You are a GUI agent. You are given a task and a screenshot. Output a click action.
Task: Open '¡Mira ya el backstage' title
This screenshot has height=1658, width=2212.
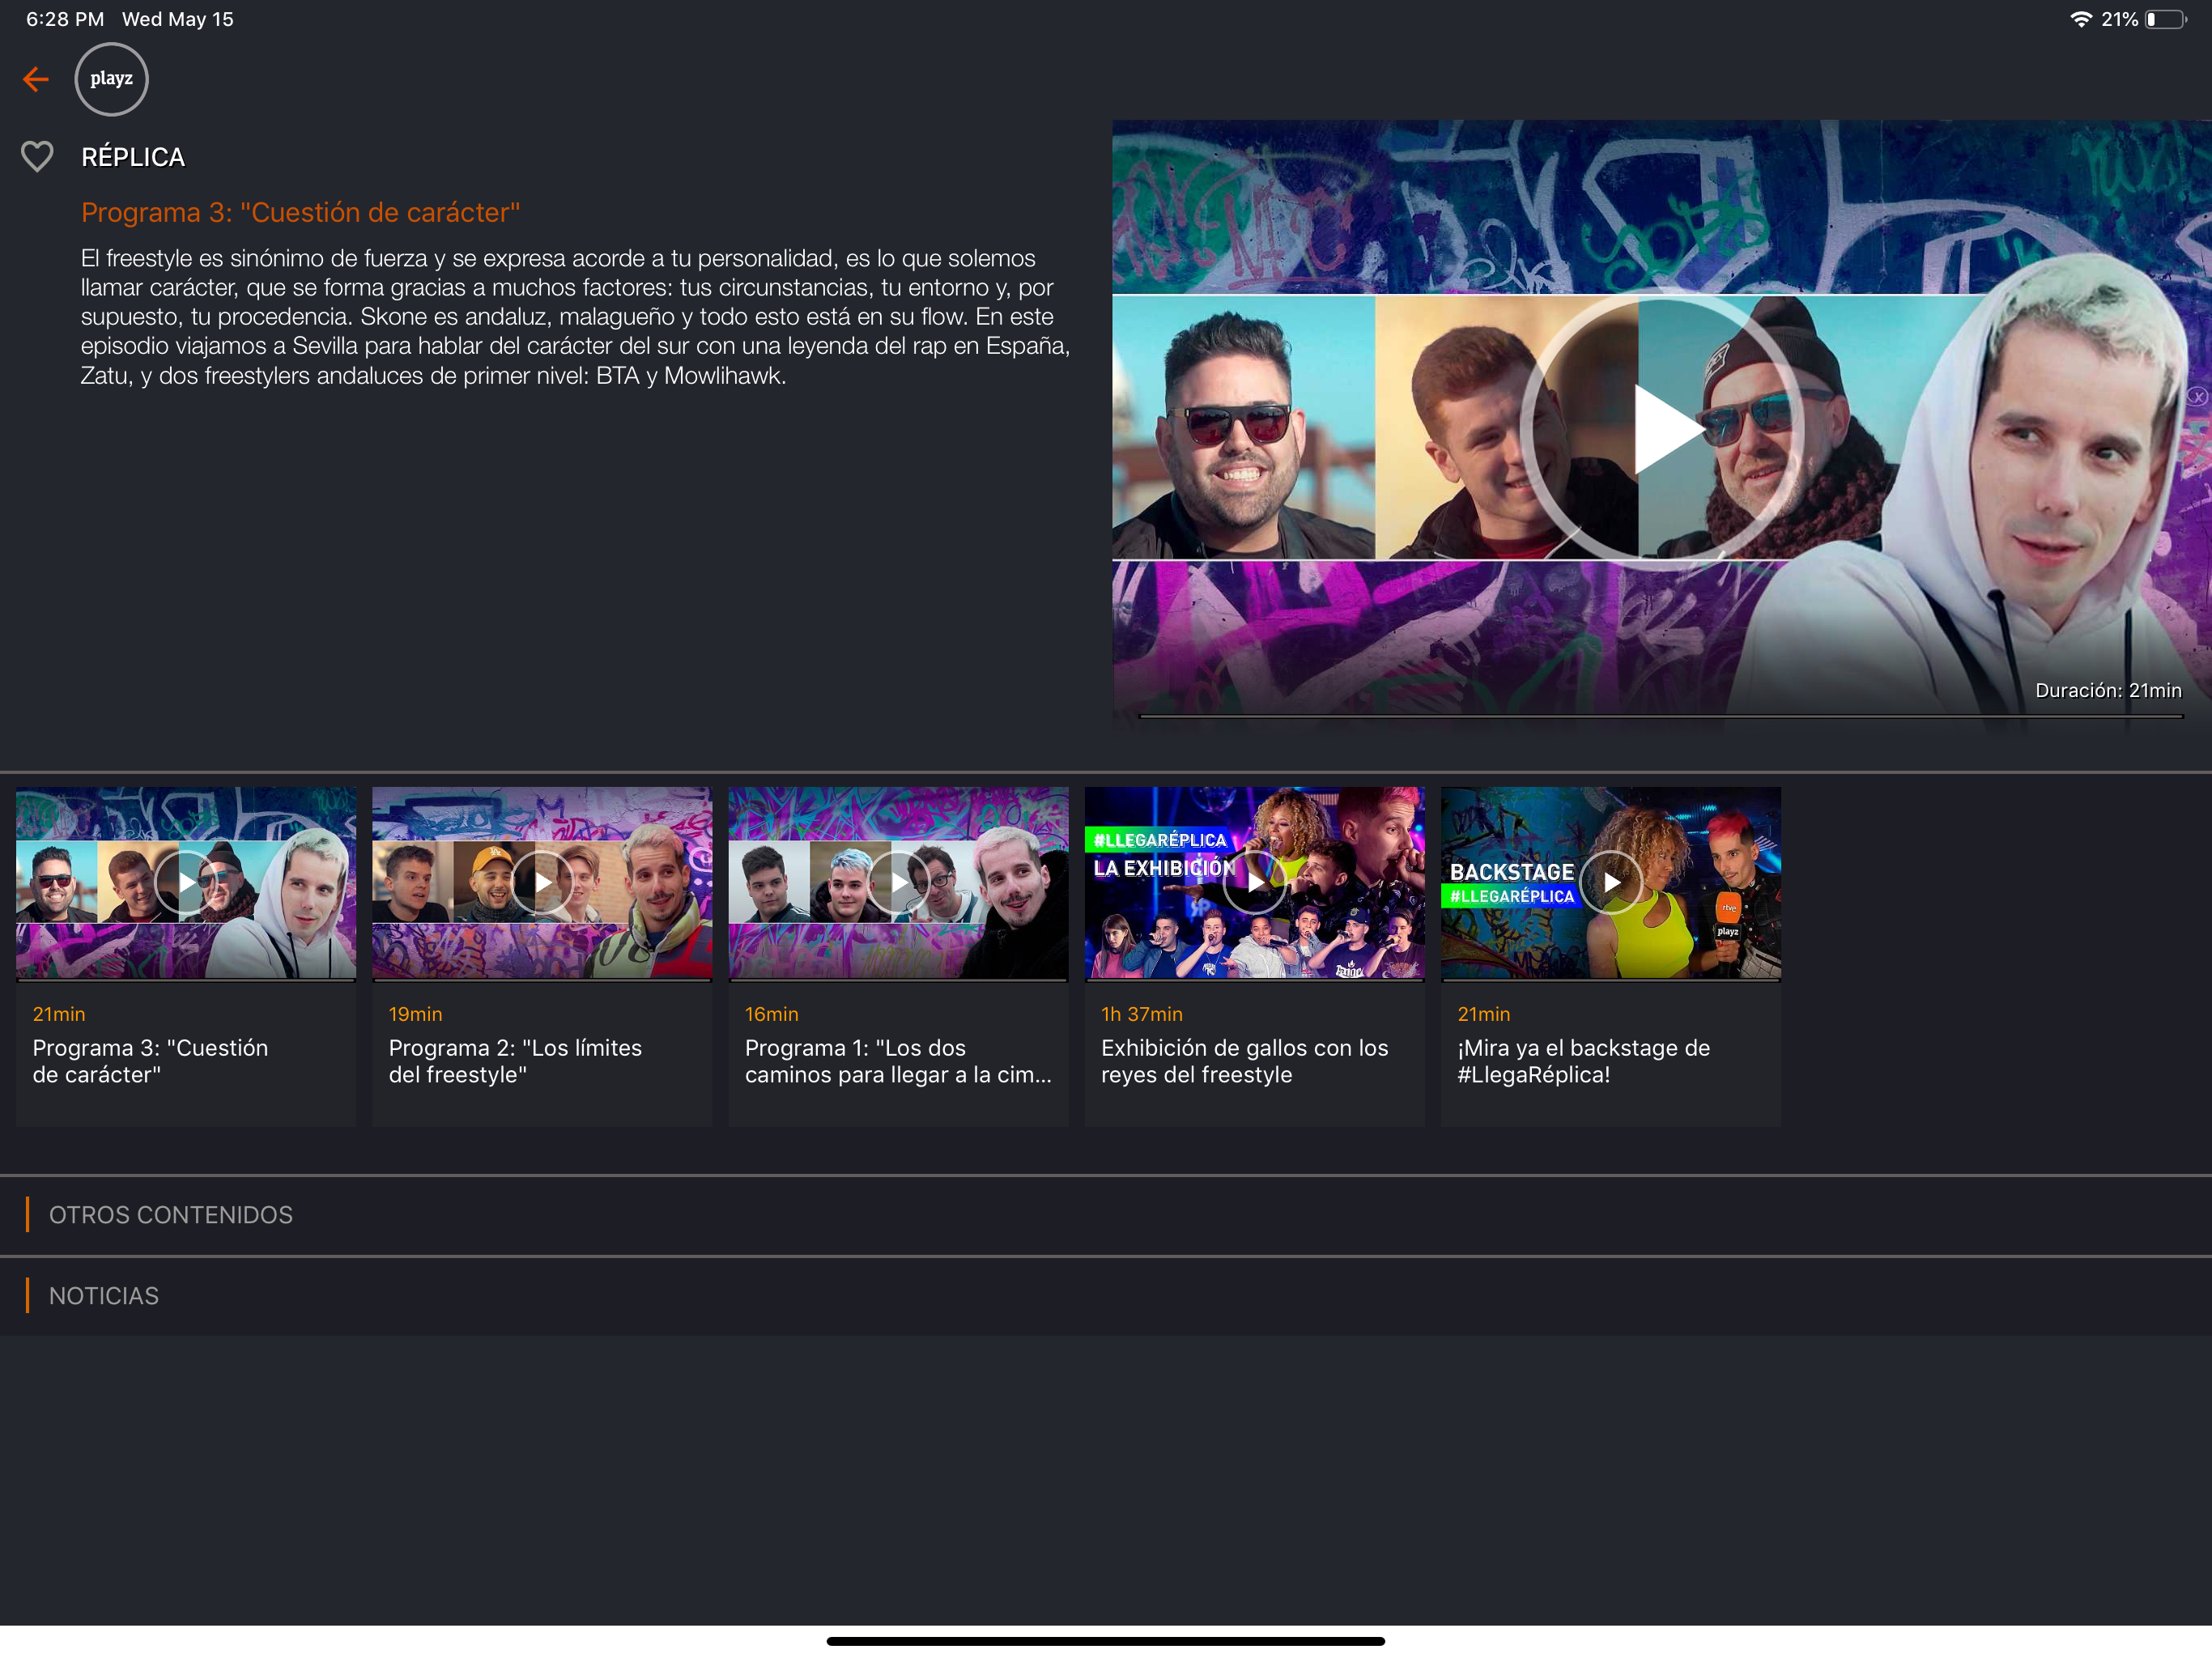1583,1061
